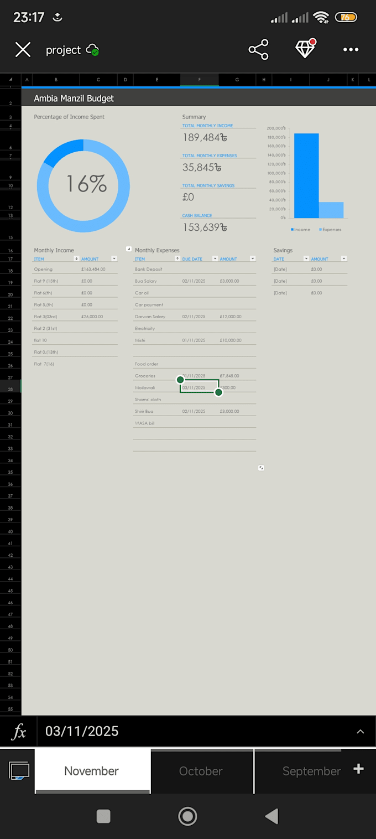Select the Groceries expense cell
376x839 pixels.
tap(156, 376)
